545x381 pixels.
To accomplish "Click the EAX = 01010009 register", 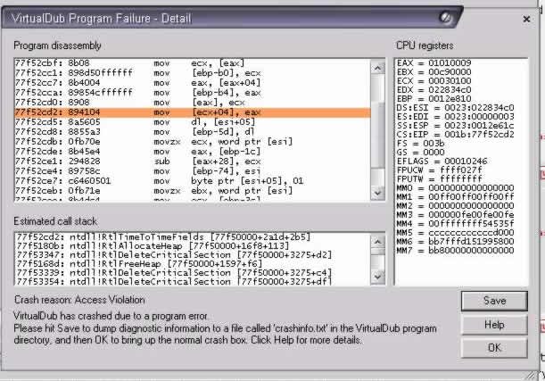I will 434,63.
